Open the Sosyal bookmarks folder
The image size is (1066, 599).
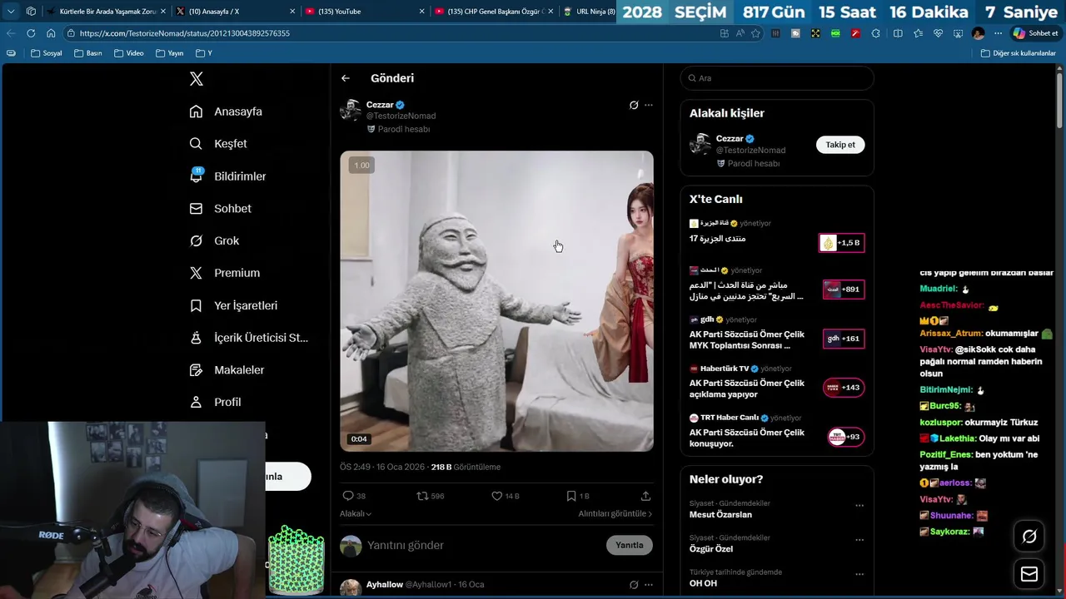coord(47,53)
